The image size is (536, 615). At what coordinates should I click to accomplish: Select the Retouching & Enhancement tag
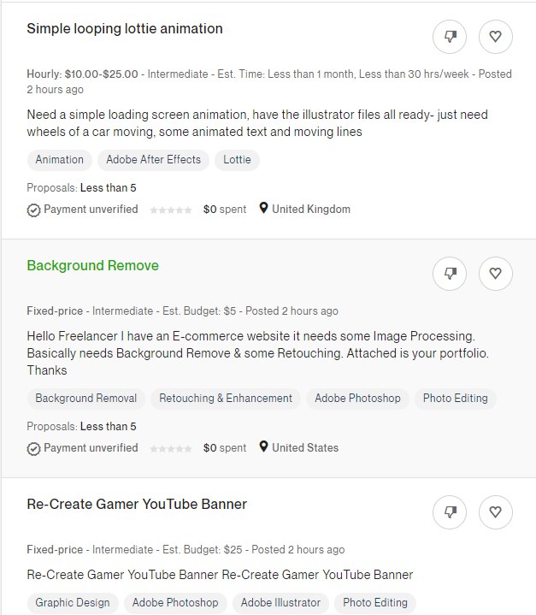[226, 399]
